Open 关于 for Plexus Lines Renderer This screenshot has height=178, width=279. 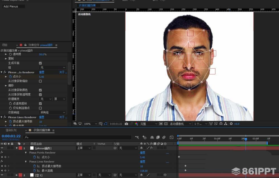[63, 117]
